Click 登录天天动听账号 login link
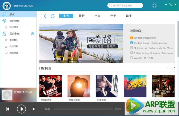The image size is (179, 116). coord(23,6)
